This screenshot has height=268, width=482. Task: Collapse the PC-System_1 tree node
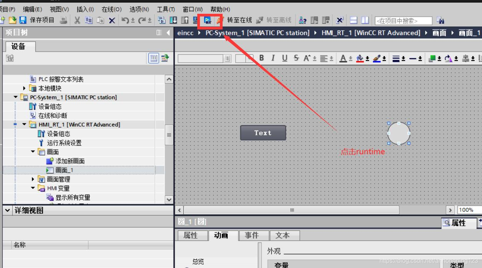pyautogui.click(x=16, y=97)
